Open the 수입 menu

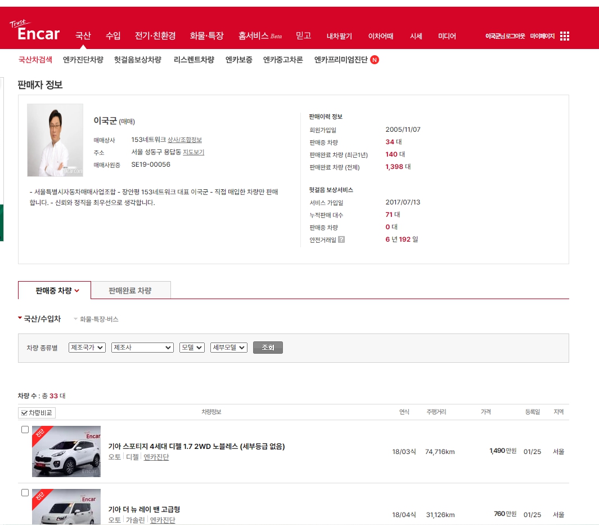pos(113,36)
